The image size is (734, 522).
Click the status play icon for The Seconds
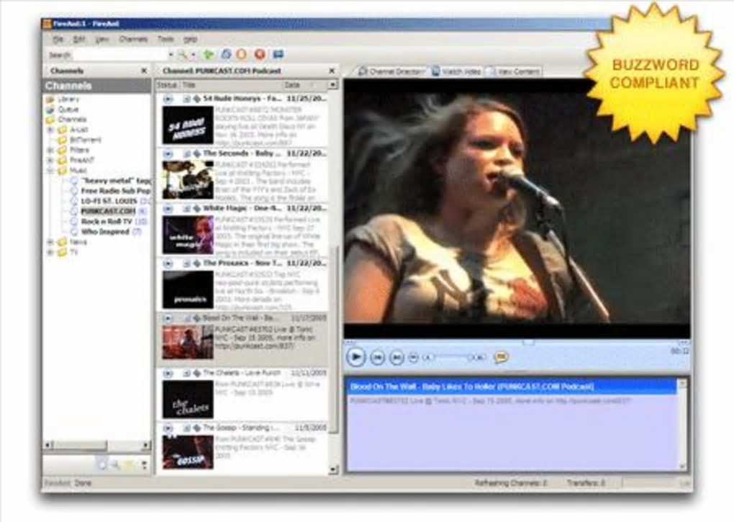(168, 154)
